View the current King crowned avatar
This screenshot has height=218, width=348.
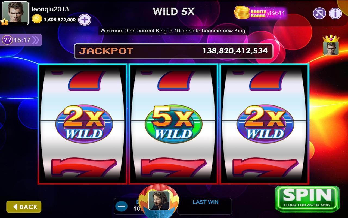coord(331,45)
